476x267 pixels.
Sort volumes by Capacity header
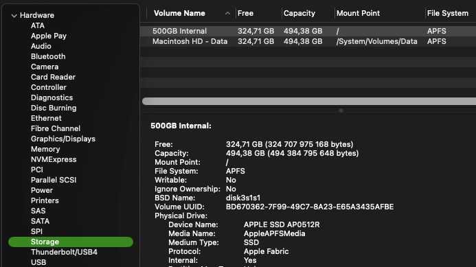coord(299,13)
